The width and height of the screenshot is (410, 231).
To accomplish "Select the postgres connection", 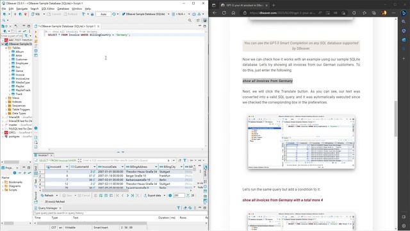I will [x=14, y=137].
